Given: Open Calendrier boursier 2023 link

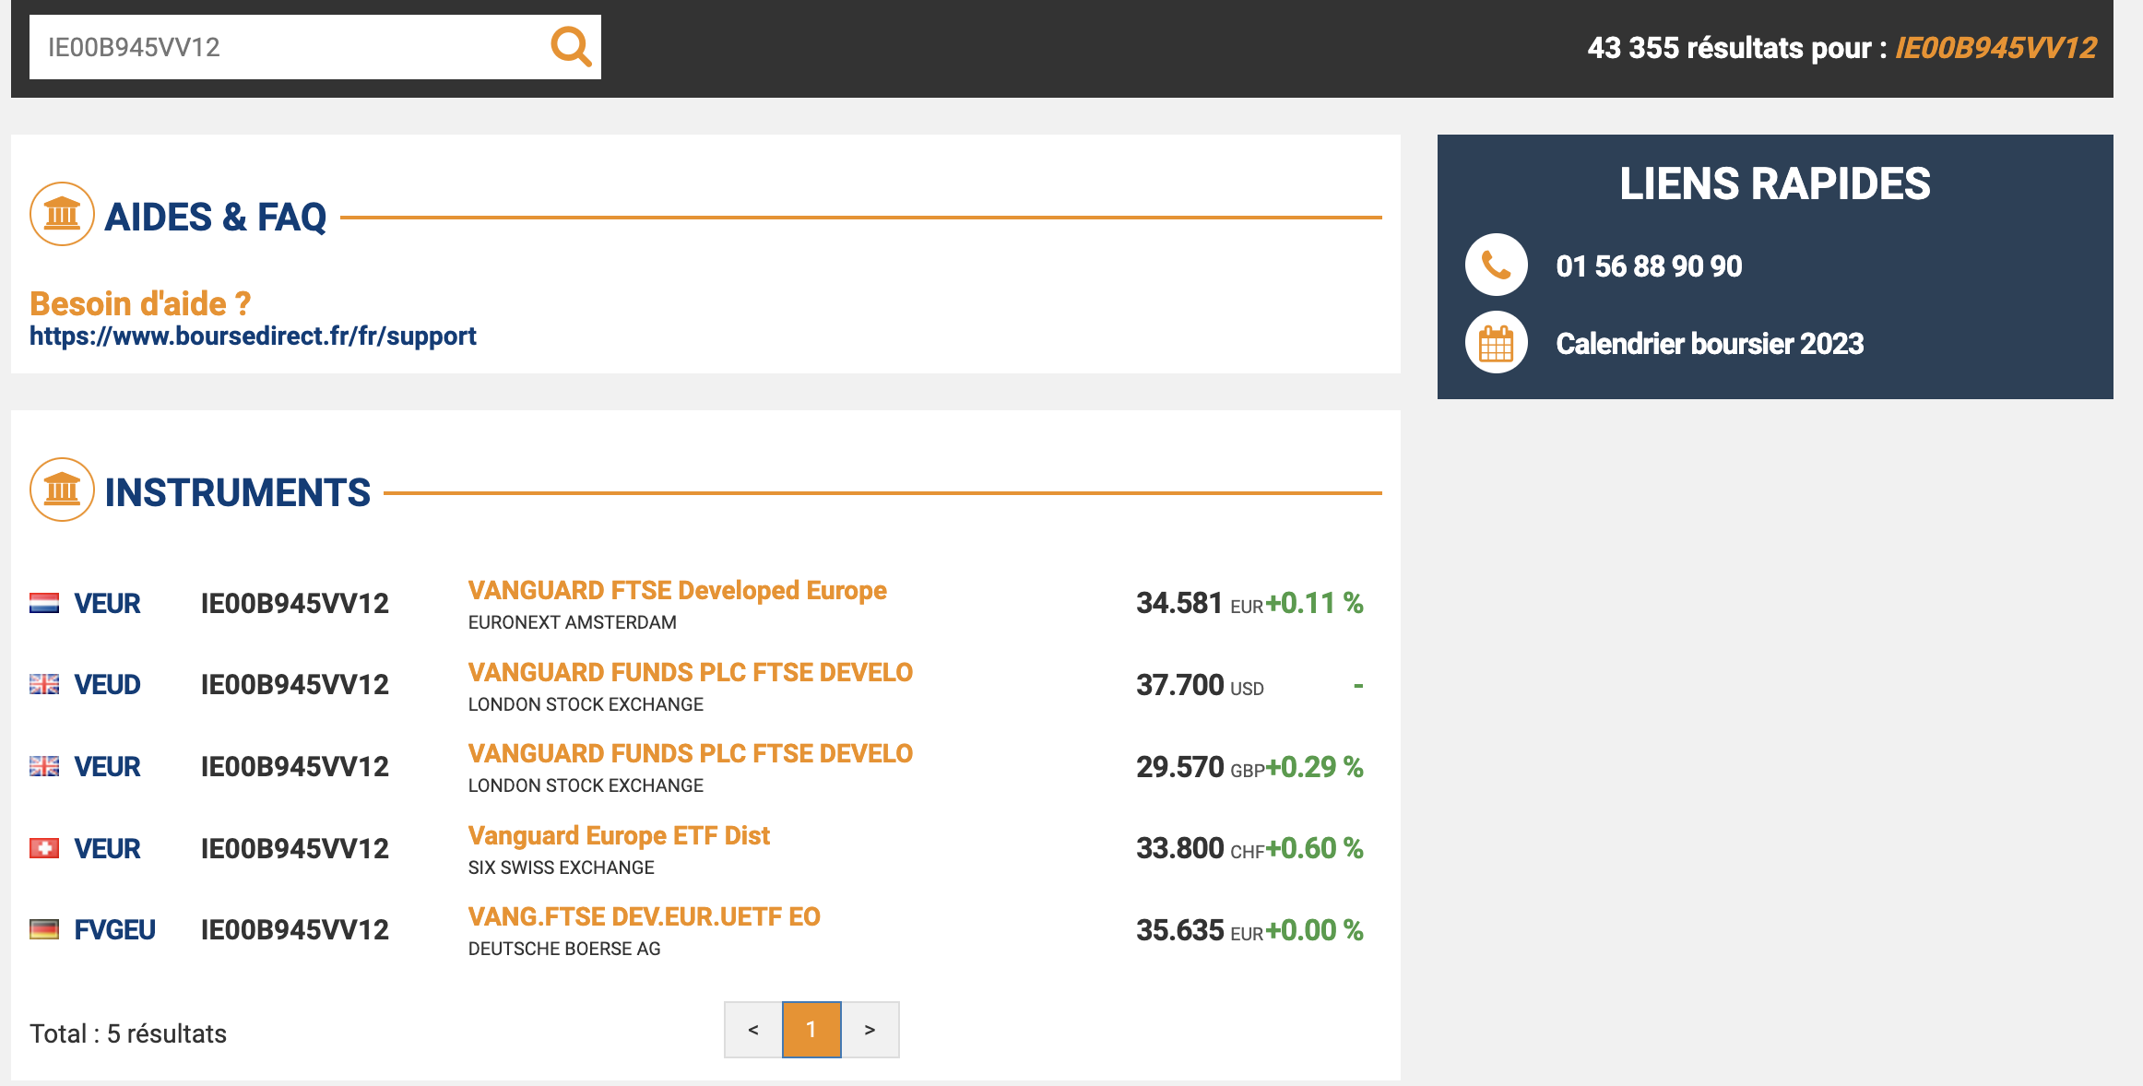Looking at the screenshot, I should pos(1710,343).
